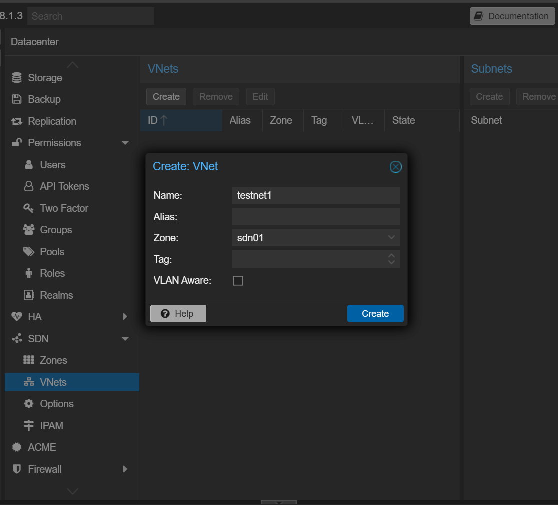Screen dimensions: 558x505
Task: Click into the Alias input field
Action: point(316,217)
